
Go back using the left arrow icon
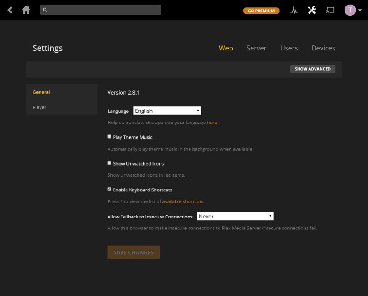tap(10, 10)
